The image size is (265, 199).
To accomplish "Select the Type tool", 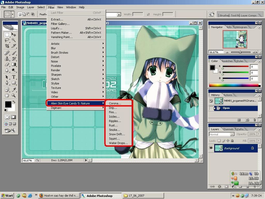I will (14, 77).
